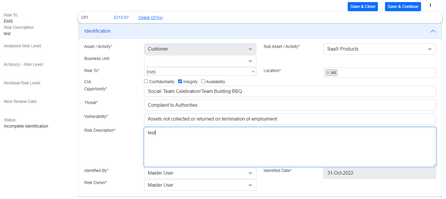
Task: Click into the Threat text field
Action: pos(290,105)
